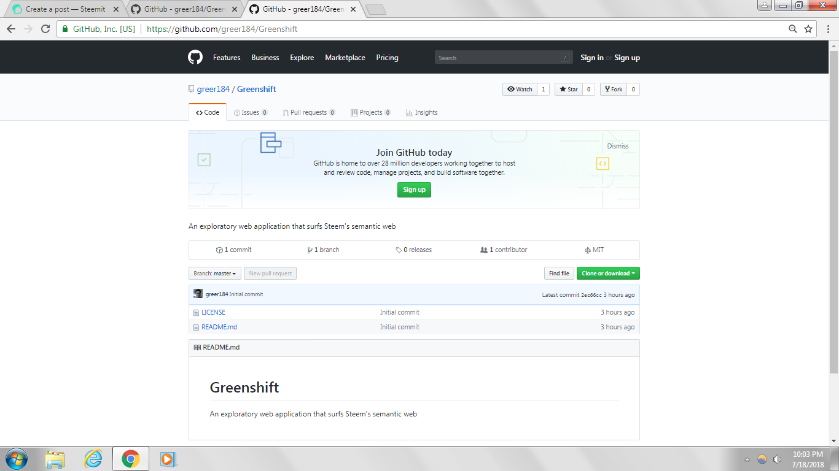Switch to the Code tab
The width and height of the screenshot is (839, 471).
208,112
